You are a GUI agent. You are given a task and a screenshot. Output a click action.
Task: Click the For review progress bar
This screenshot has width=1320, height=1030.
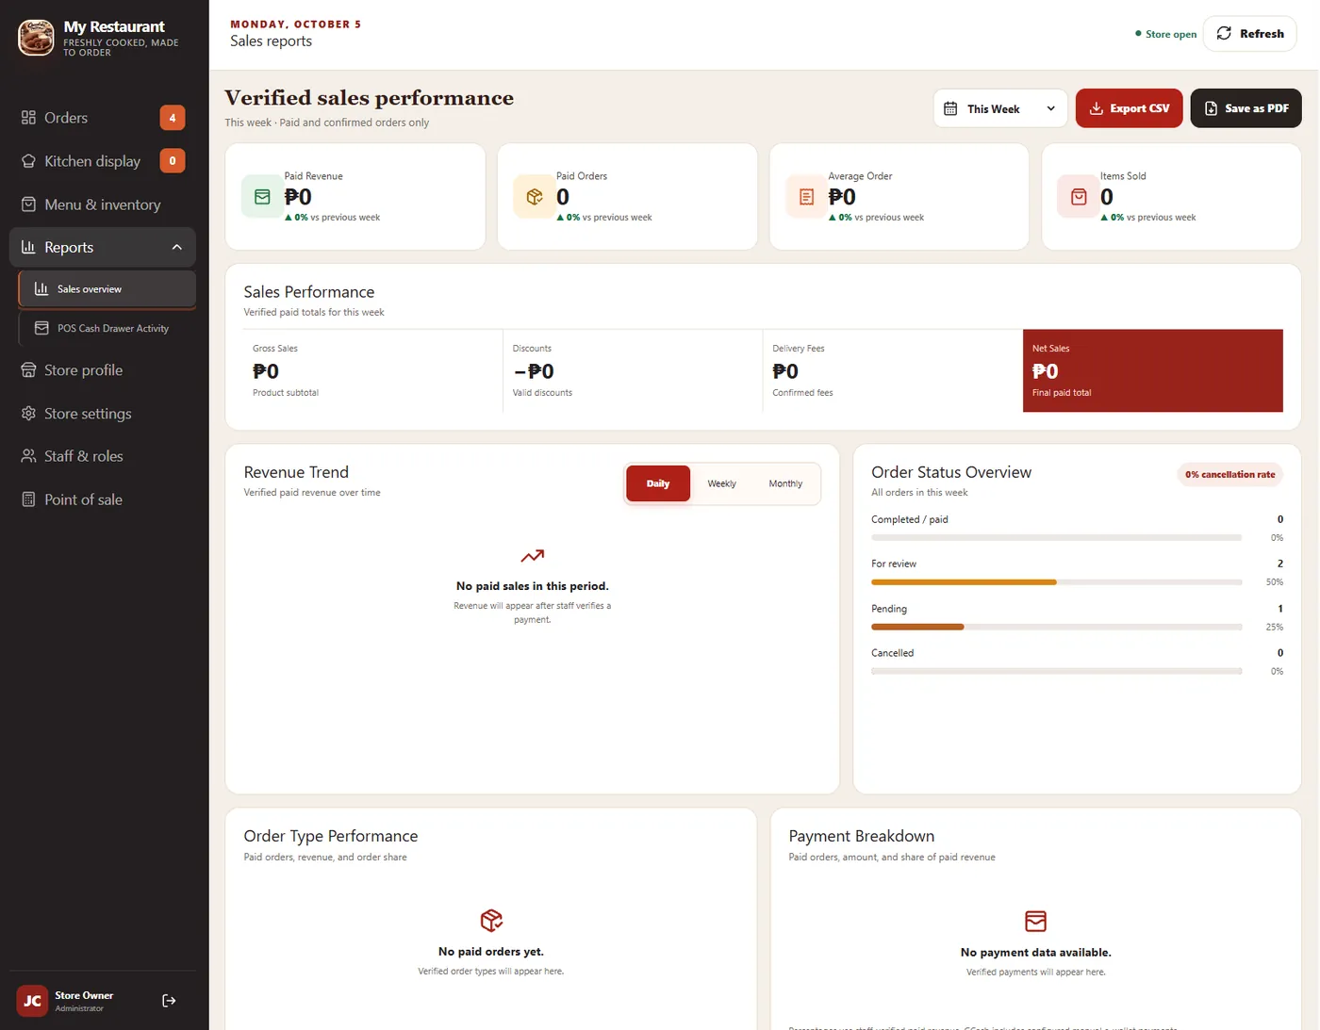[1056, 582]
